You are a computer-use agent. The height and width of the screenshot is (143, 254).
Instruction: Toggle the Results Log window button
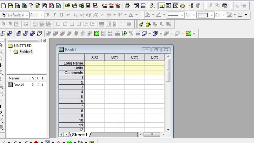coord(169,6)
